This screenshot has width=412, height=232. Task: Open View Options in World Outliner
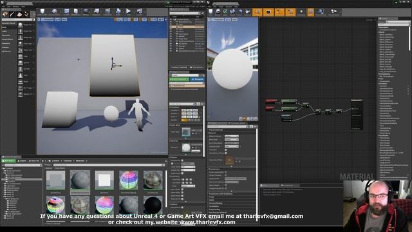(x=197, y=67)
